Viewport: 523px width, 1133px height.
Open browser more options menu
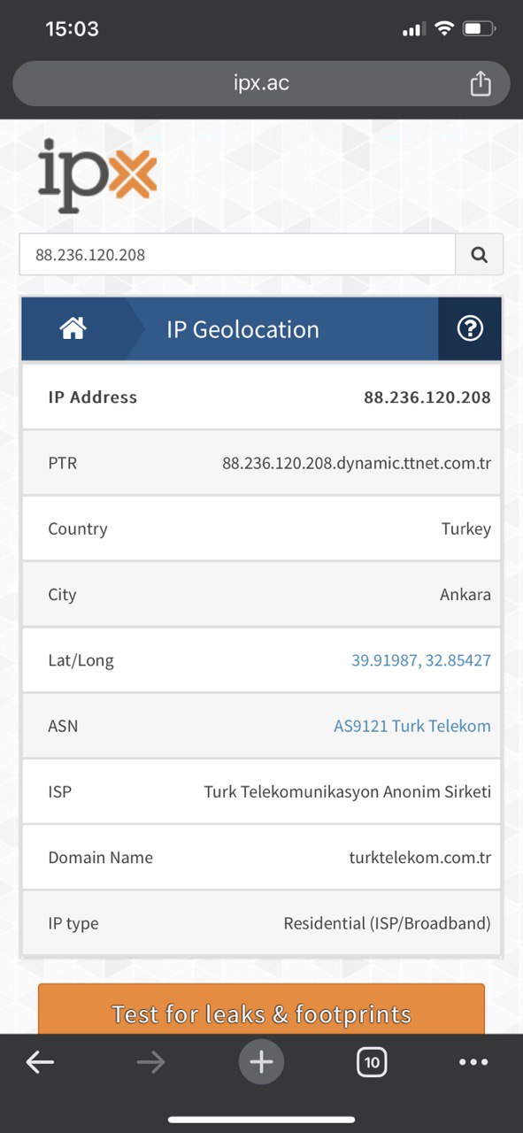[x=473, y=1062]
